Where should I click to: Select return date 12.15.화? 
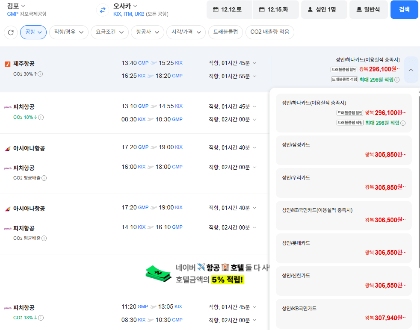[275, 10]
